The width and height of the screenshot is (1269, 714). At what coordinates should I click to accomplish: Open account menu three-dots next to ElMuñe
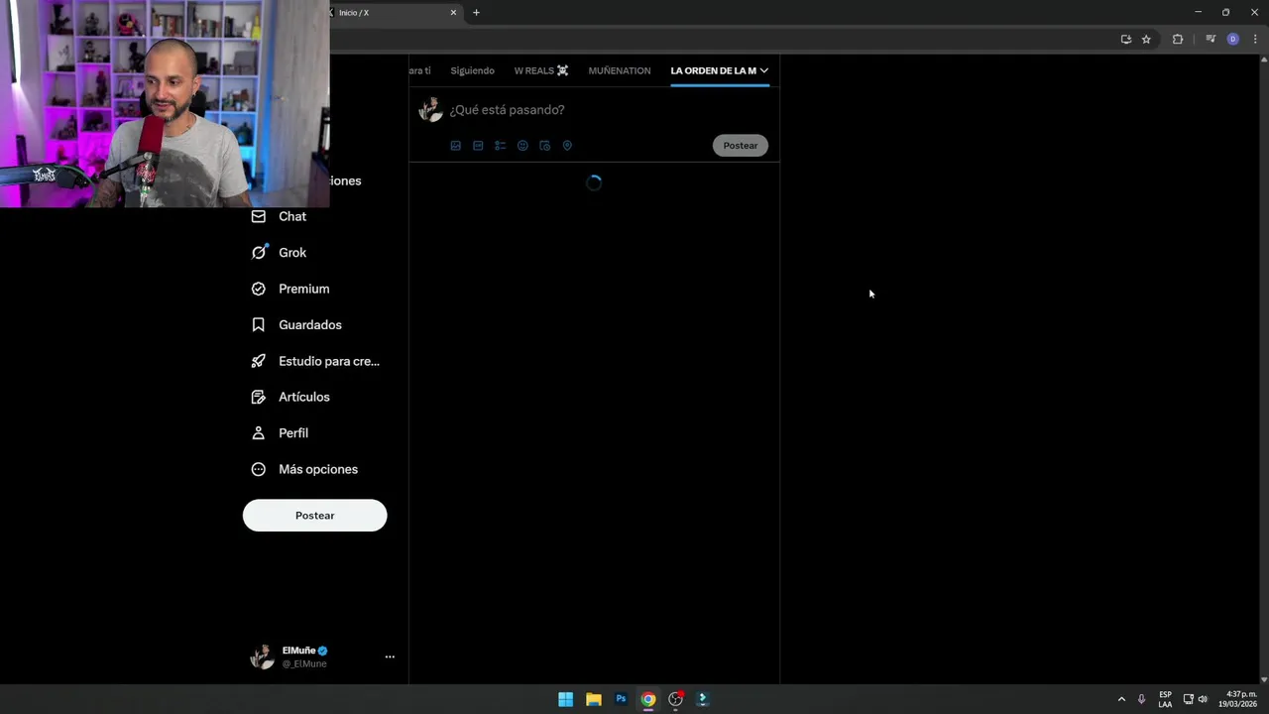(390, 656)
